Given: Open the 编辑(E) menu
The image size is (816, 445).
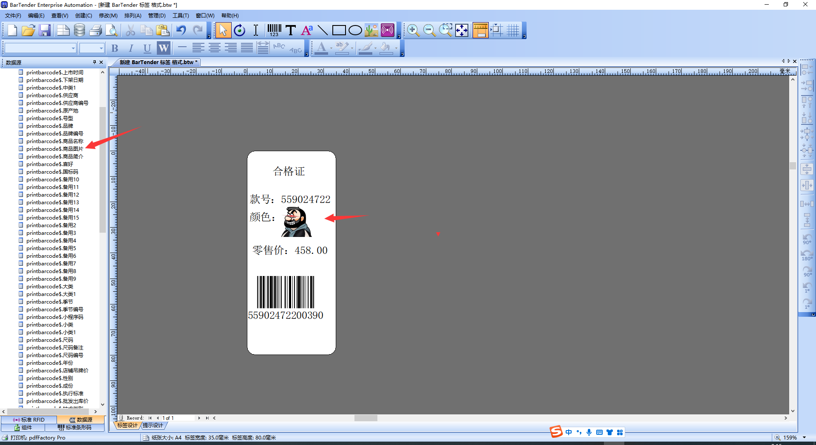Looking at the screenshot, I should click(36, 16).
